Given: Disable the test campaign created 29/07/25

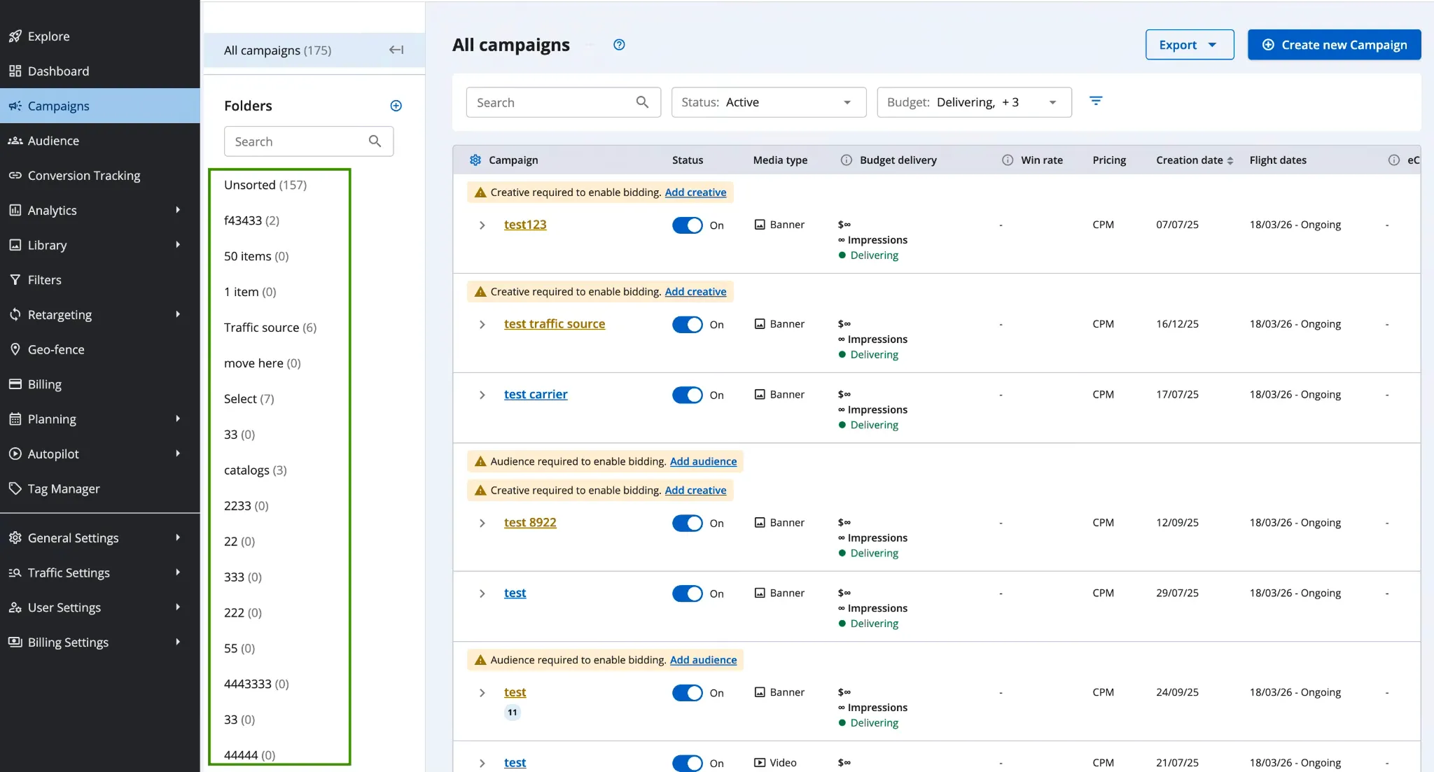Looking at the screenshot, I should point(687,594).
